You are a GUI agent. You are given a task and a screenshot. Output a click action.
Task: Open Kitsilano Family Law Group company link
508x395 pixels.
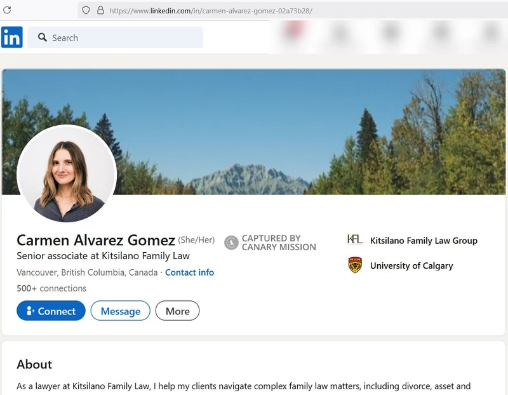click(x=424, y=241)
